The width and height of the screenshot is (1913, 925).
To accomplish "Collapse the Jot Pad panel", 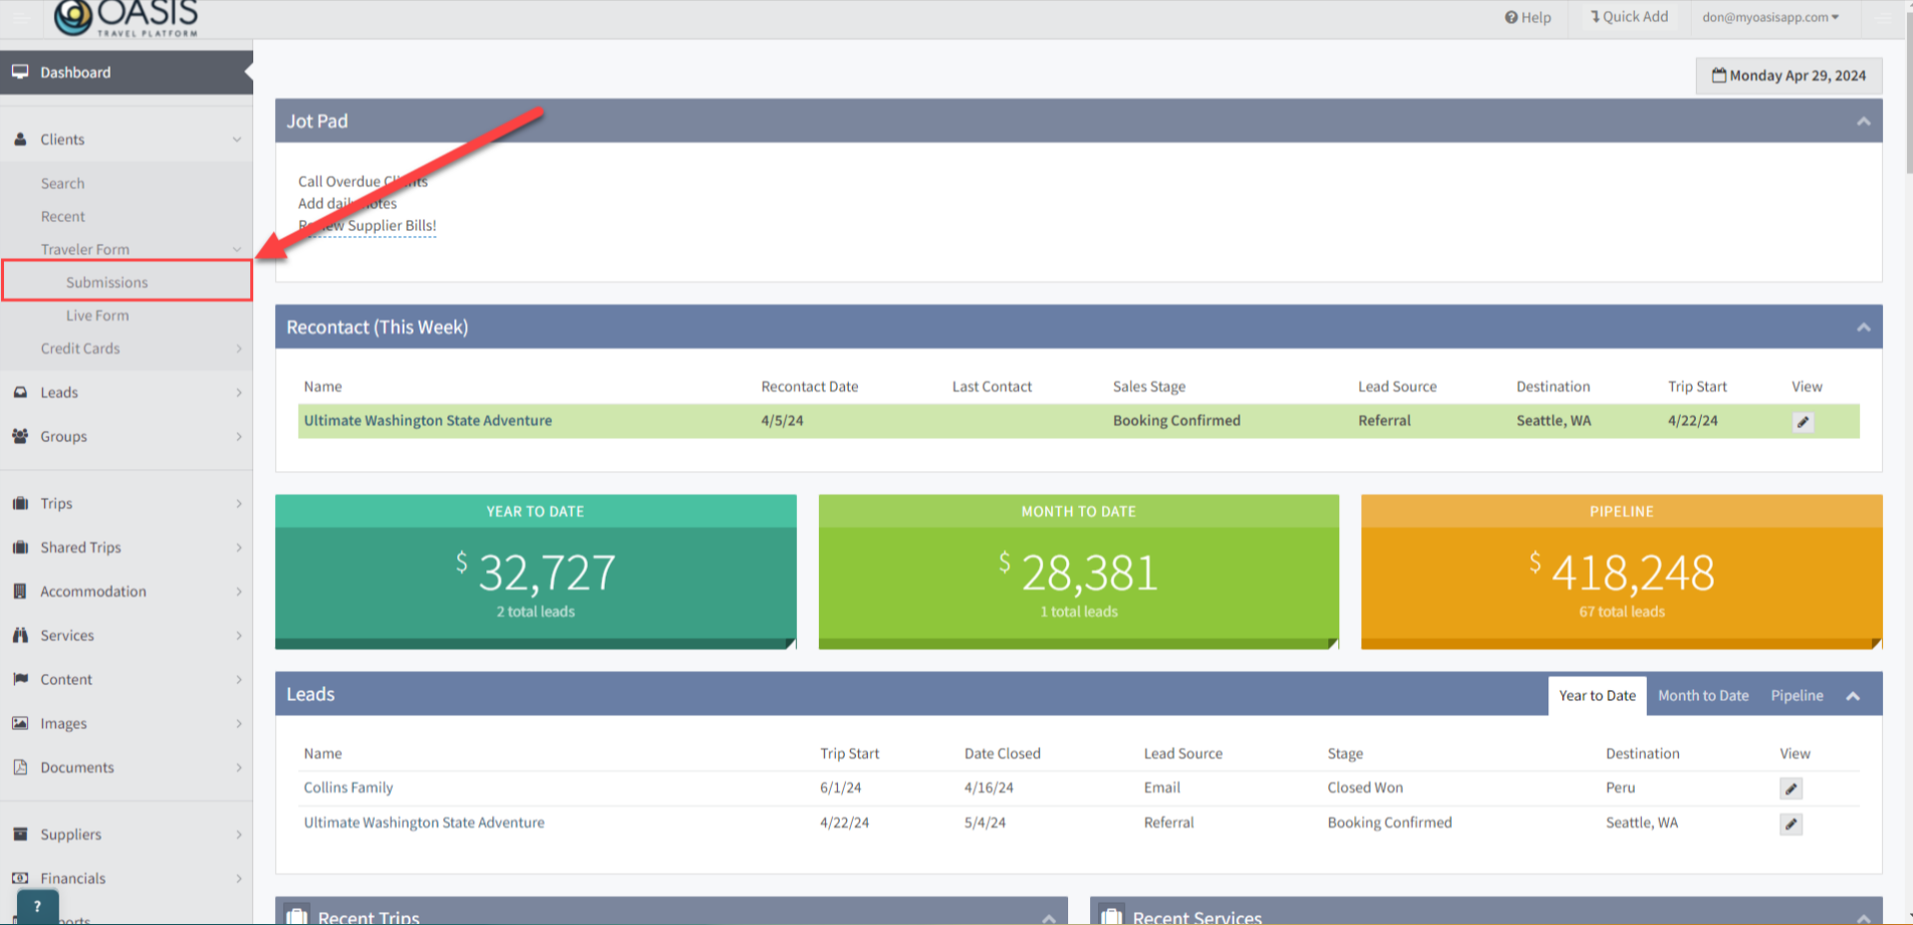I will (1862, 121).
